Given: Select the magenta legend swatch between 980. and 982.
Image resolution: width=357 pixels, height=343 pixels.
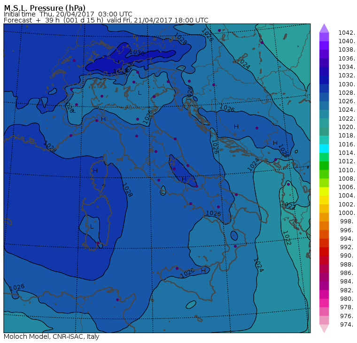Looking at the screenshot, I should [324, 294].
